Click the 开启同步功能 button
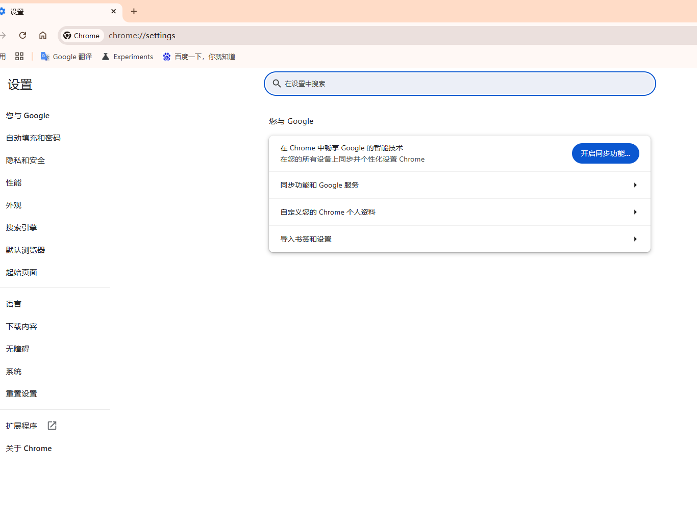This screenshot has width=697, height=527. (605, 153)
